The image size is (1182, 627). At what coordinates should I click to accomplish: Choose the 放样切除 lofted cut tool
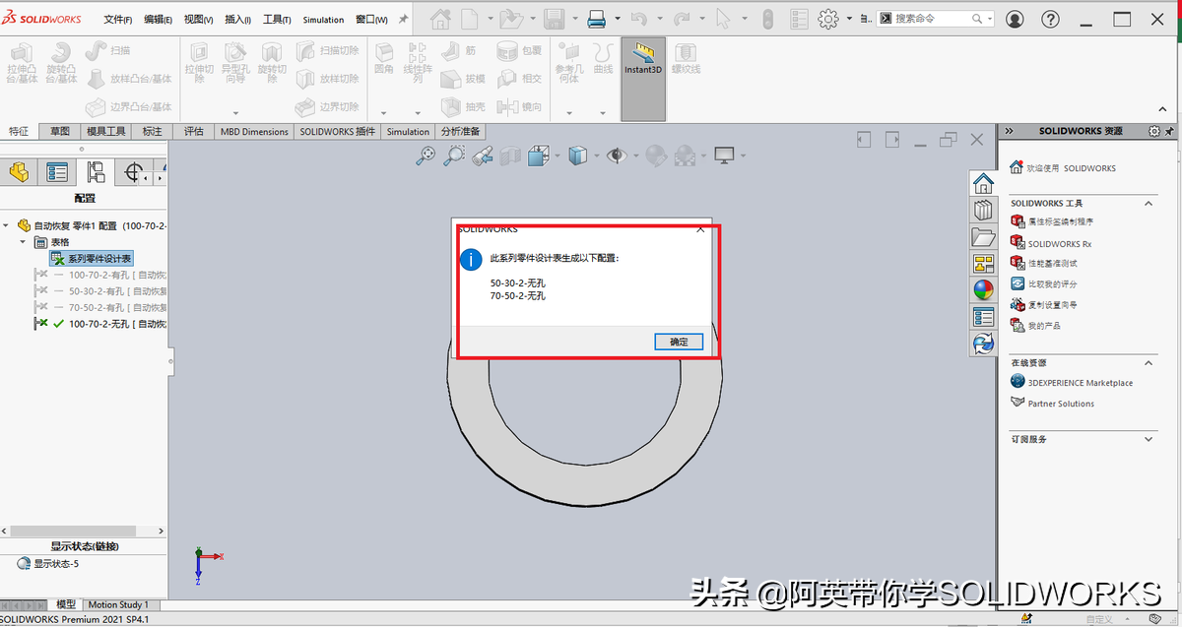[328, 79]
